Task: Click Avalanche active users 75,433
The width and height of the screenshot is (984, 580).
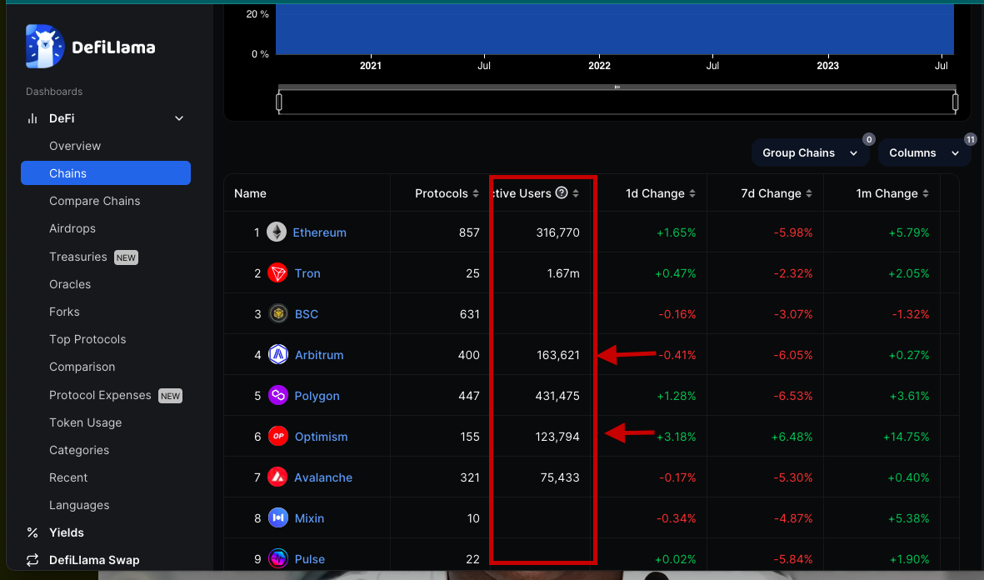Action: click(560, 477)
